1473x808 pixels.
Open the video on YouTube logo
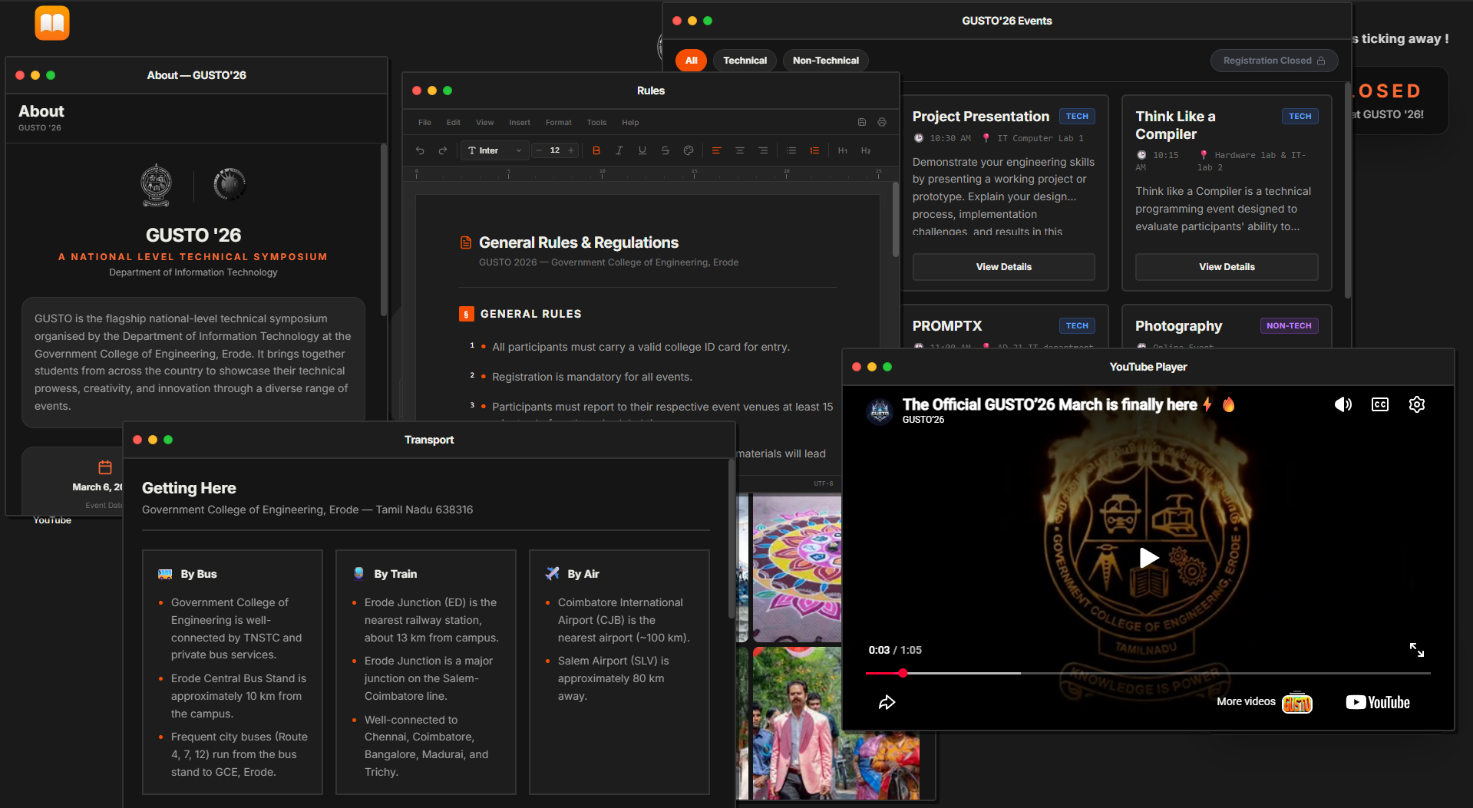tap(1378, 702)
